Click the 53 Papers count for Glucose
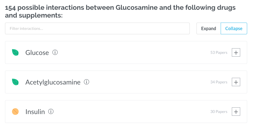This screenshot has height=128, width=253. click(x=219, y=52)
